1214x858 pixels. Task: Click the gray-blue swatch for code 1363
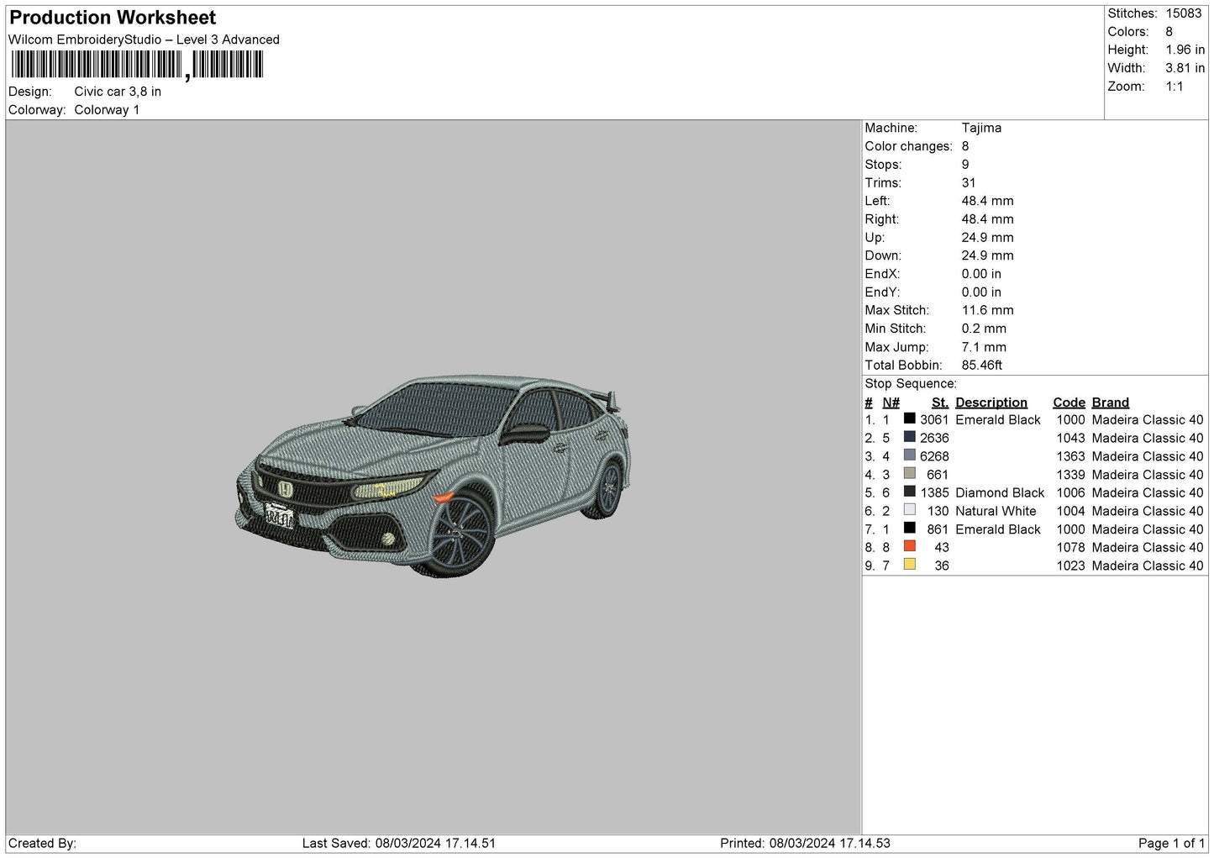pos(909,455)
